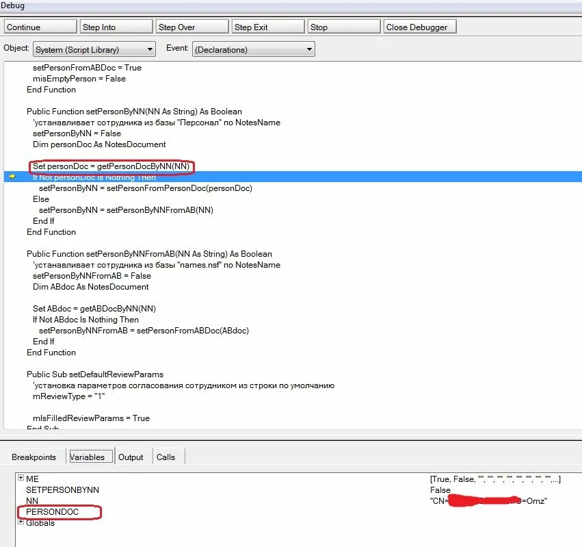
Task: Expand the Globals tree node
Action: (x=21, y=522)
